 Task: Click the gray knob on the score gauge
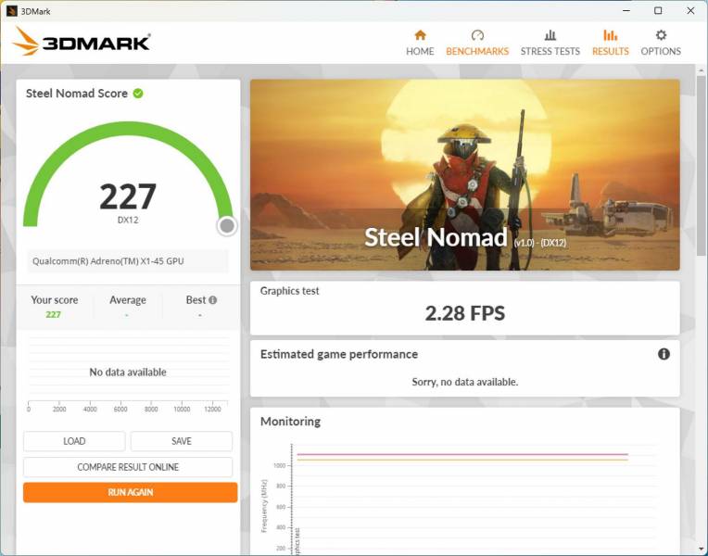point(227,226)
